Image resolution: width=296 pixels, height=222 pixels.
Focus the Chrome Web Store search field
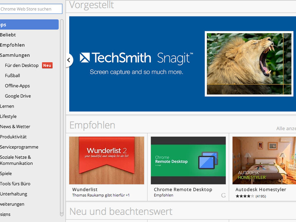(31, 9)
